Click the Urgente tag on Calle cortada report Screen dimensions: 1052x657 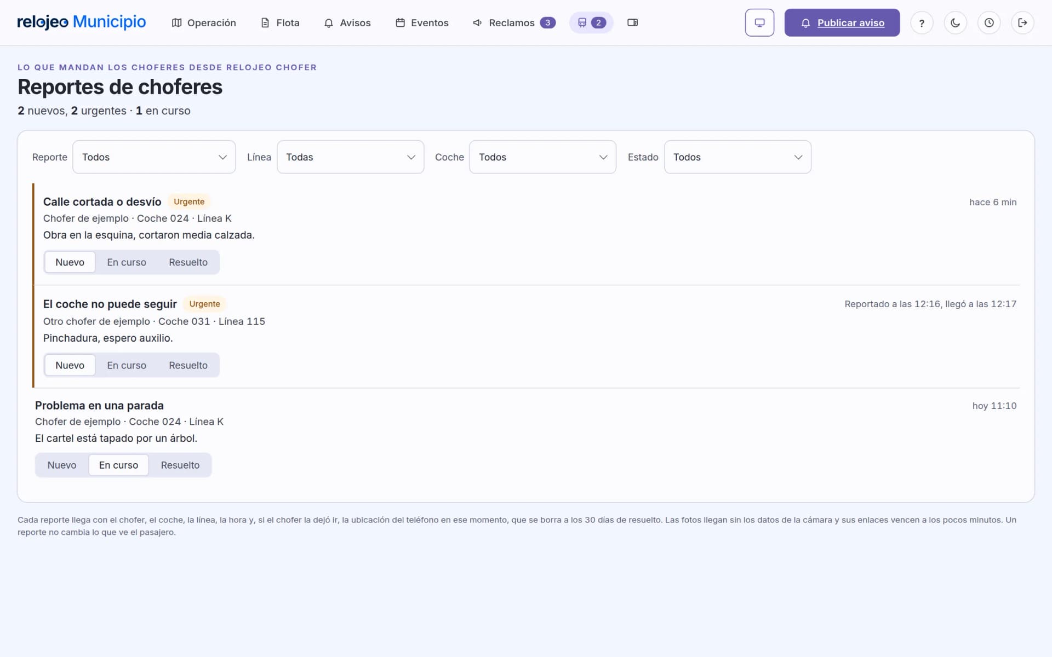pyautogui.click(x=189, y=201)
